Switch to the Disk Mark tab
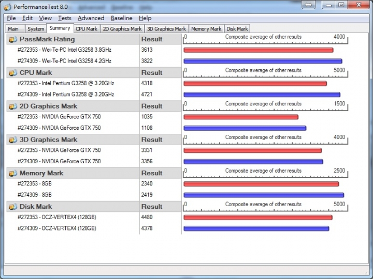 pos(237,29)
